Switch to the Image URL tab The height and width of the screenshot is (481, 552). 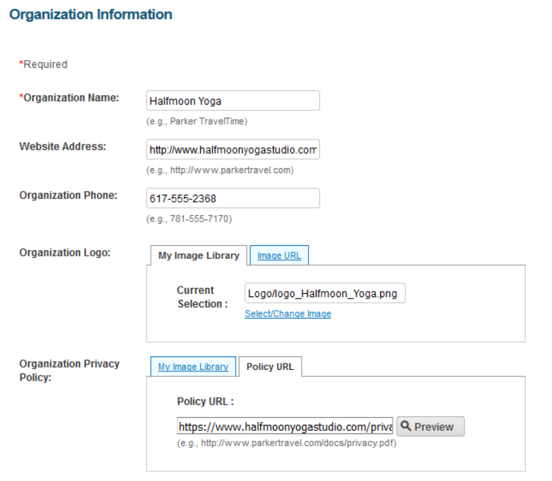coord(279,255)
